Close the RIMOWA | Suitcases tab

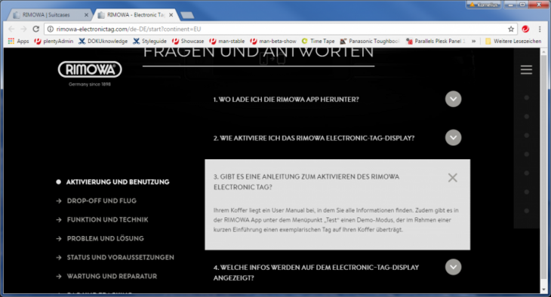87,15
